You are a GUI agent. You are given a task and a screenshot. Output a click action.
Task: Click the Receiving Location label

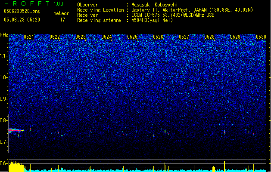click(x=100, y=10)
